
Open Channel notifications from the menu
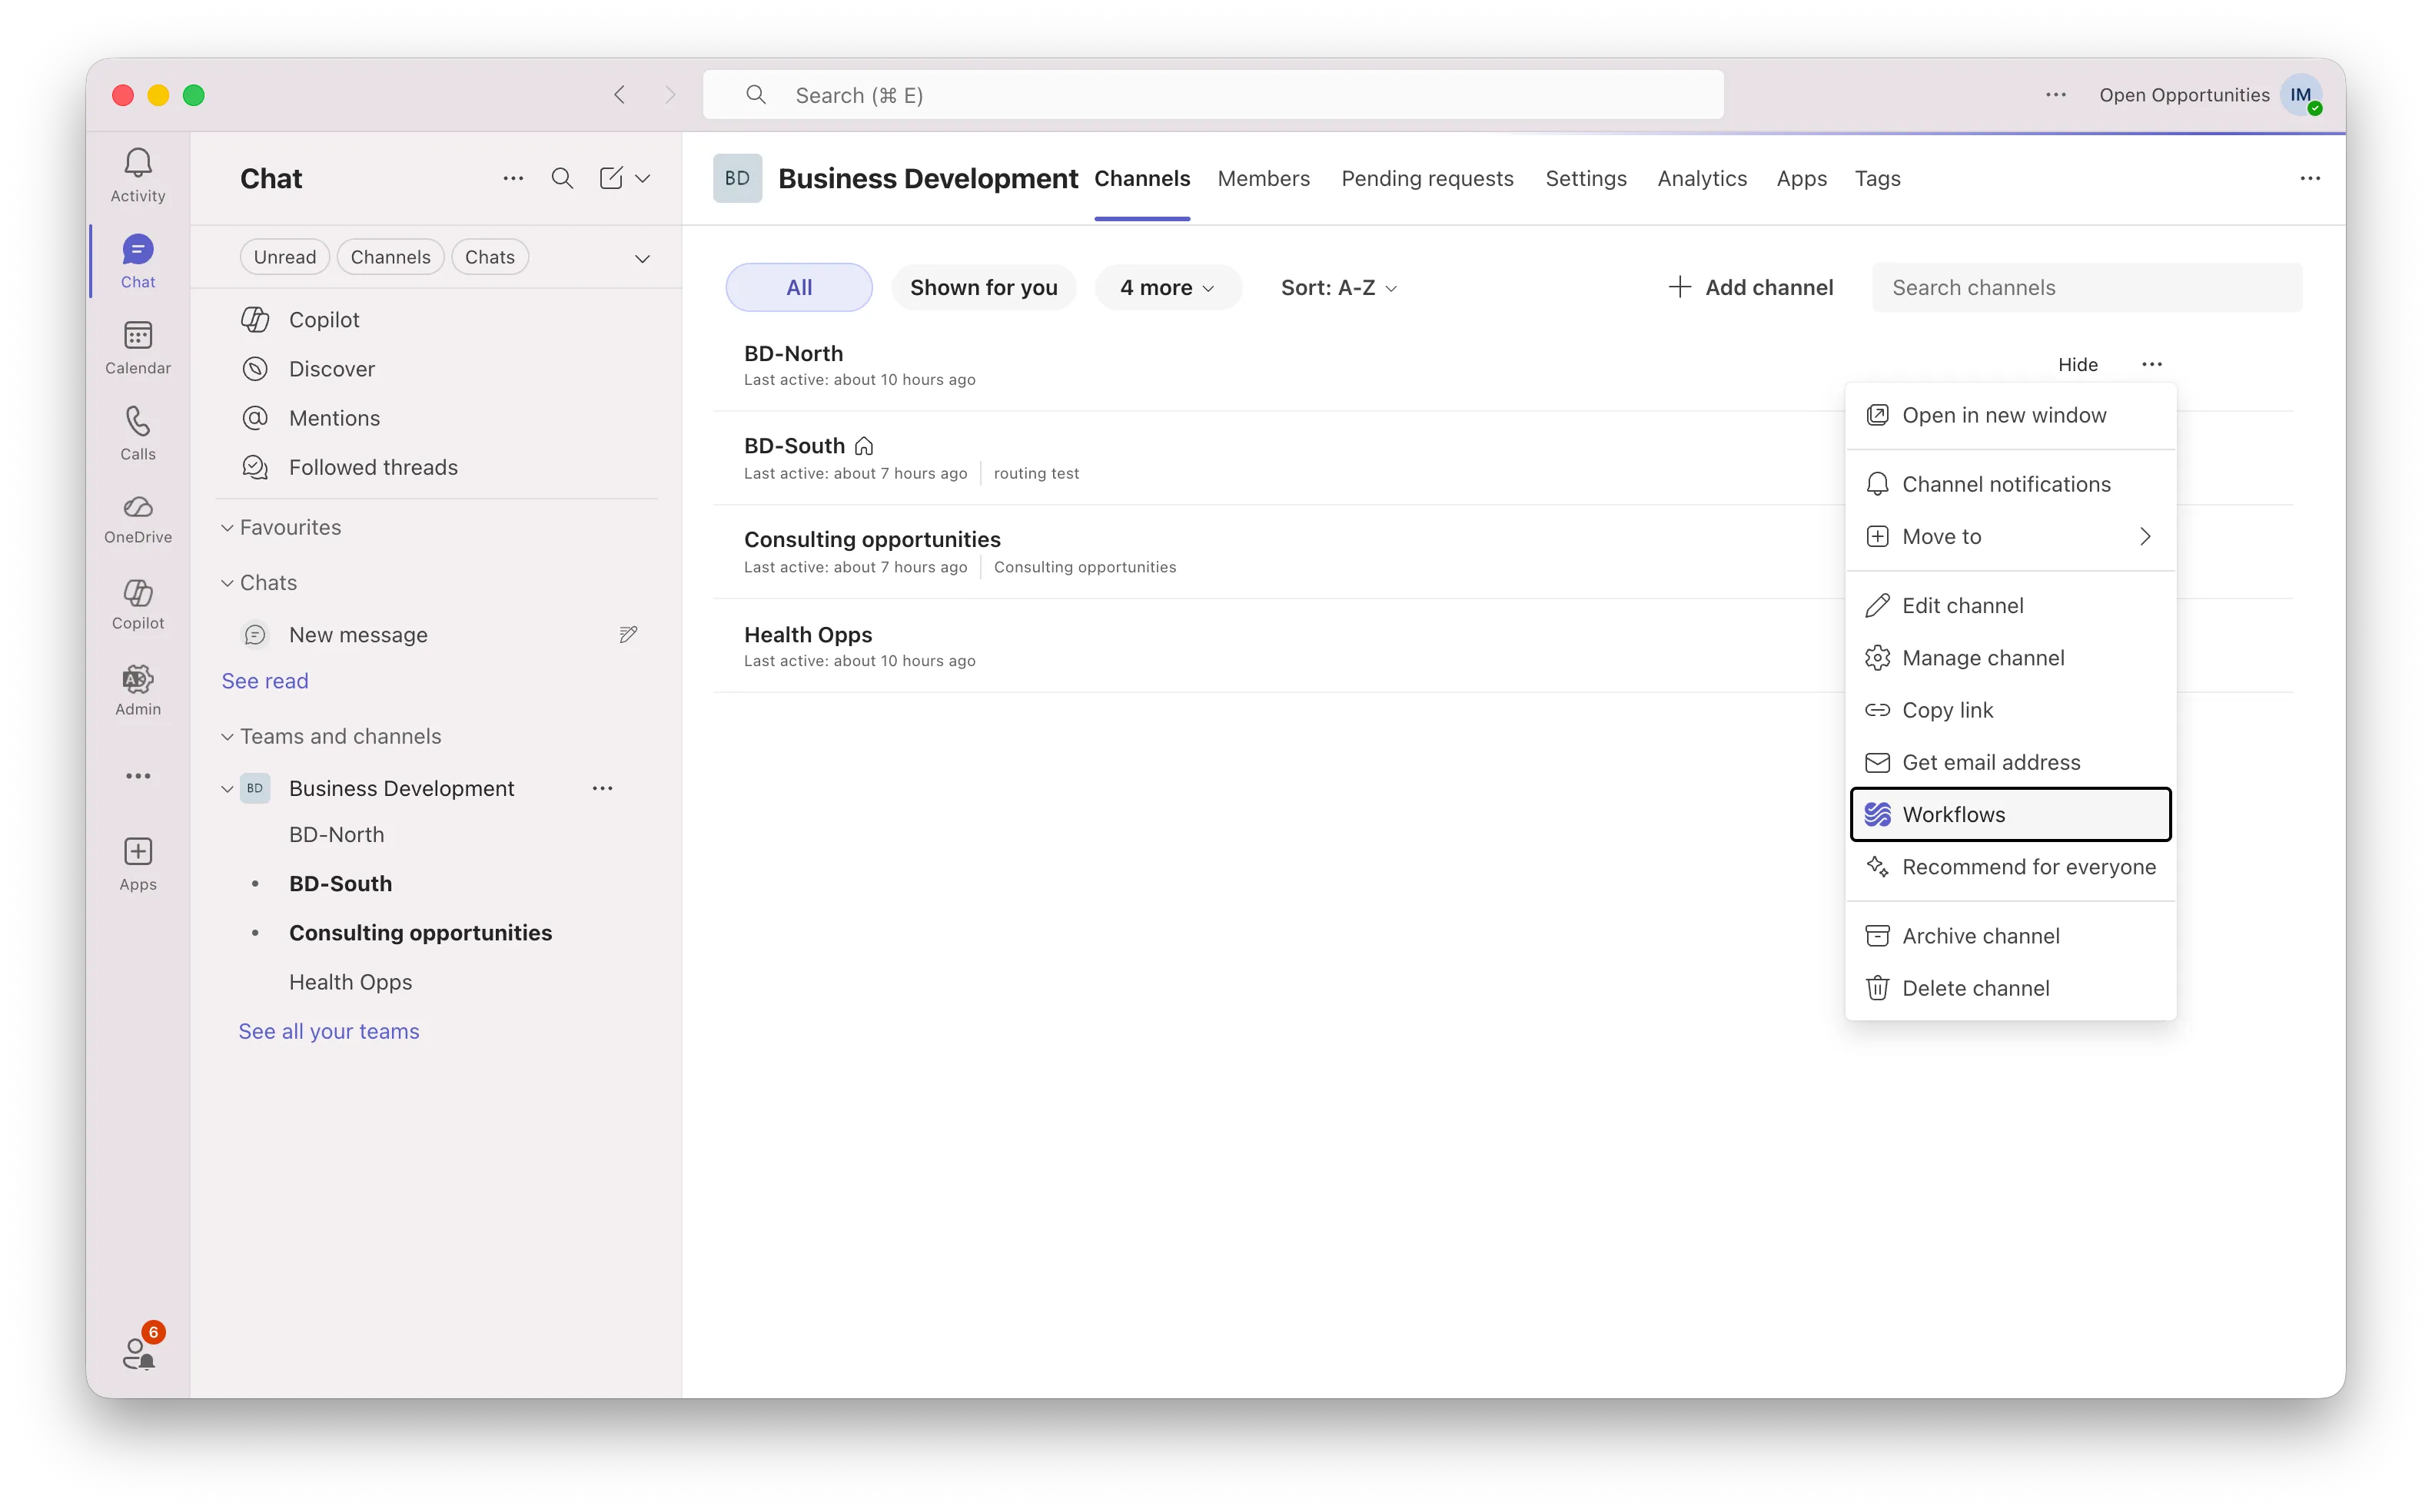pyautogui.click(x=2010, y=484)
